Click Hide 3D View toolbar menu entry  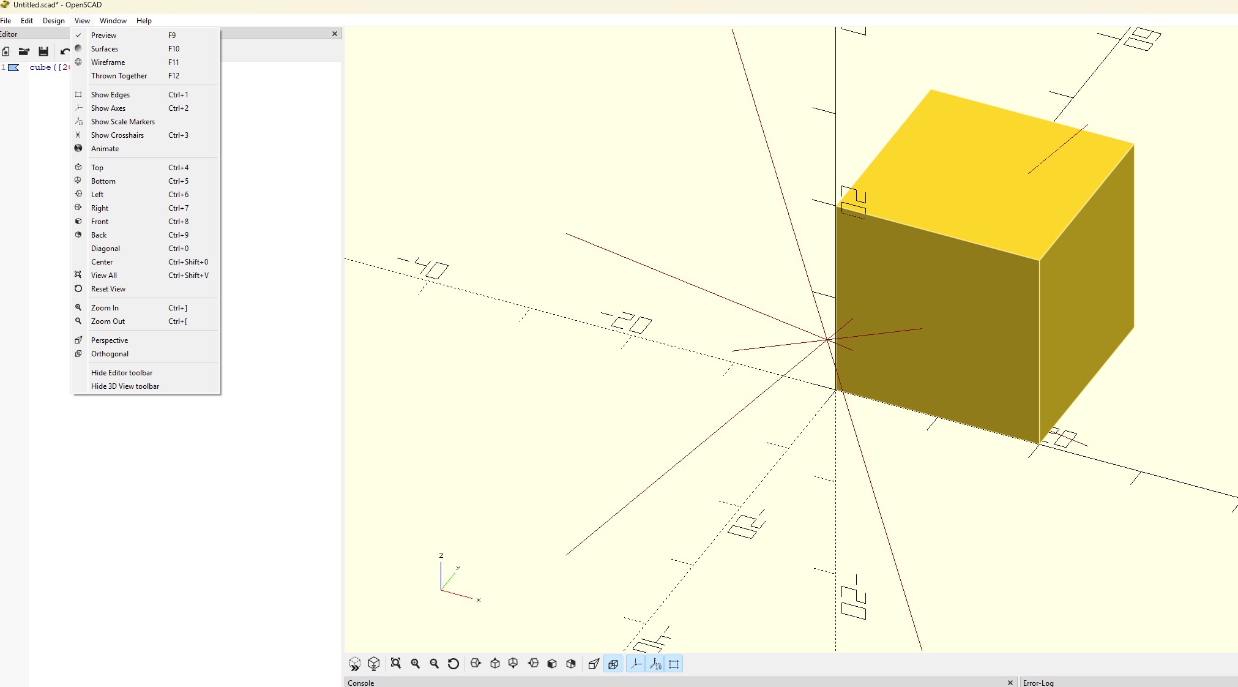146,386
